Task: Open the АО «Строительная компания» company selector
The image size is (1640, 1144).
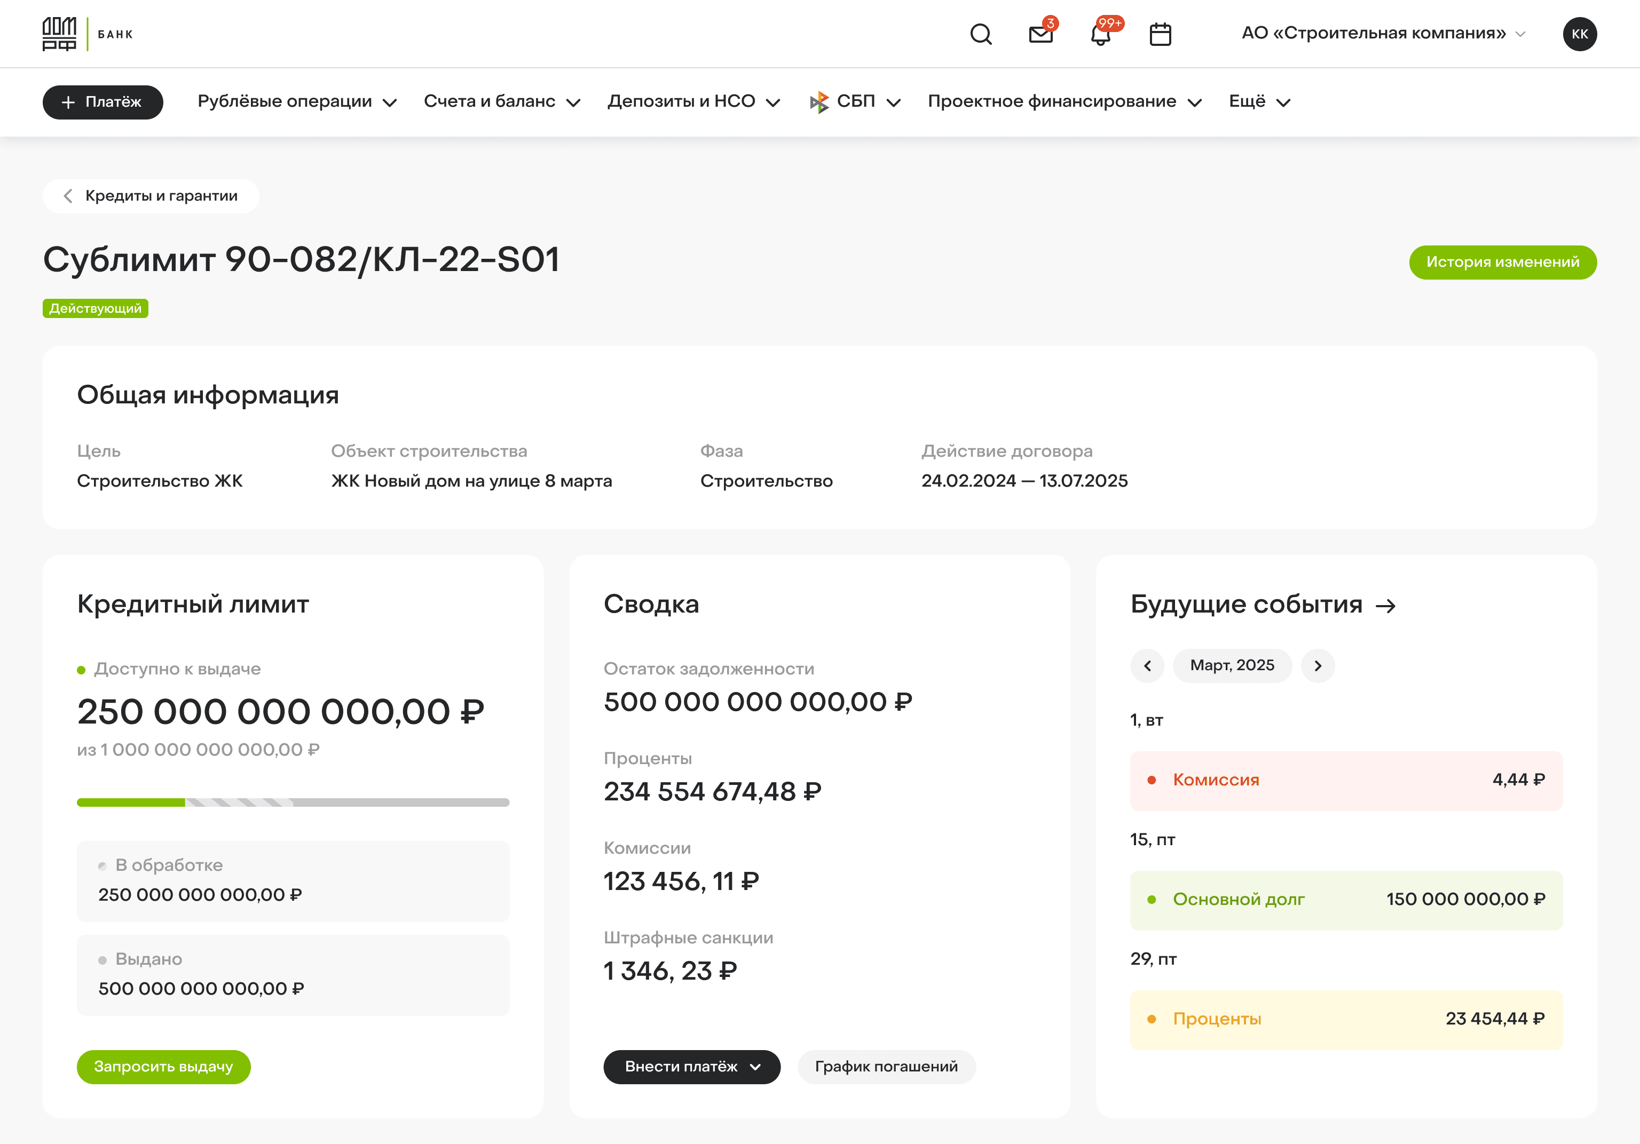Action: pos(1383,34)
